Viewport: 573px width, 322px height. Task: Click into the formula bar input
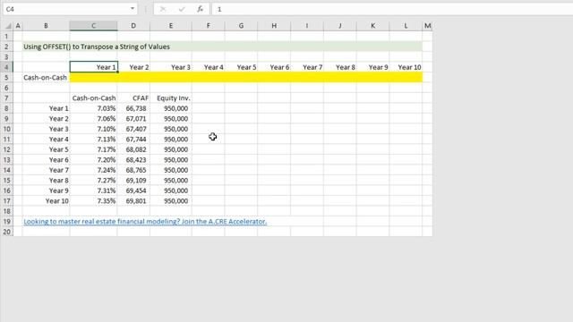pyautogui.click(x=393, y=9)
